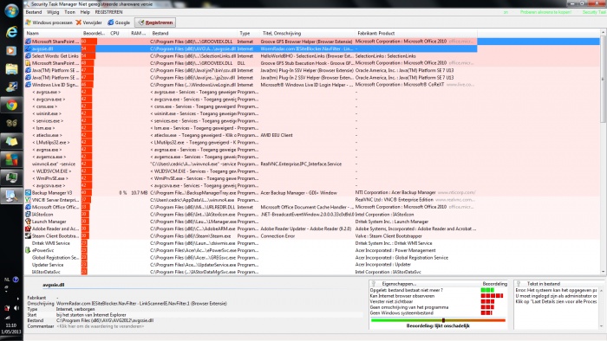Open Internet Explorer from the taskbar

tap(11, 32)
